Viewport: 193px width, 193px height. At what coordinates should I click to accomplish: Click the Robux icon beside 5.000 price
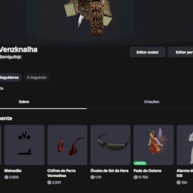6,177
